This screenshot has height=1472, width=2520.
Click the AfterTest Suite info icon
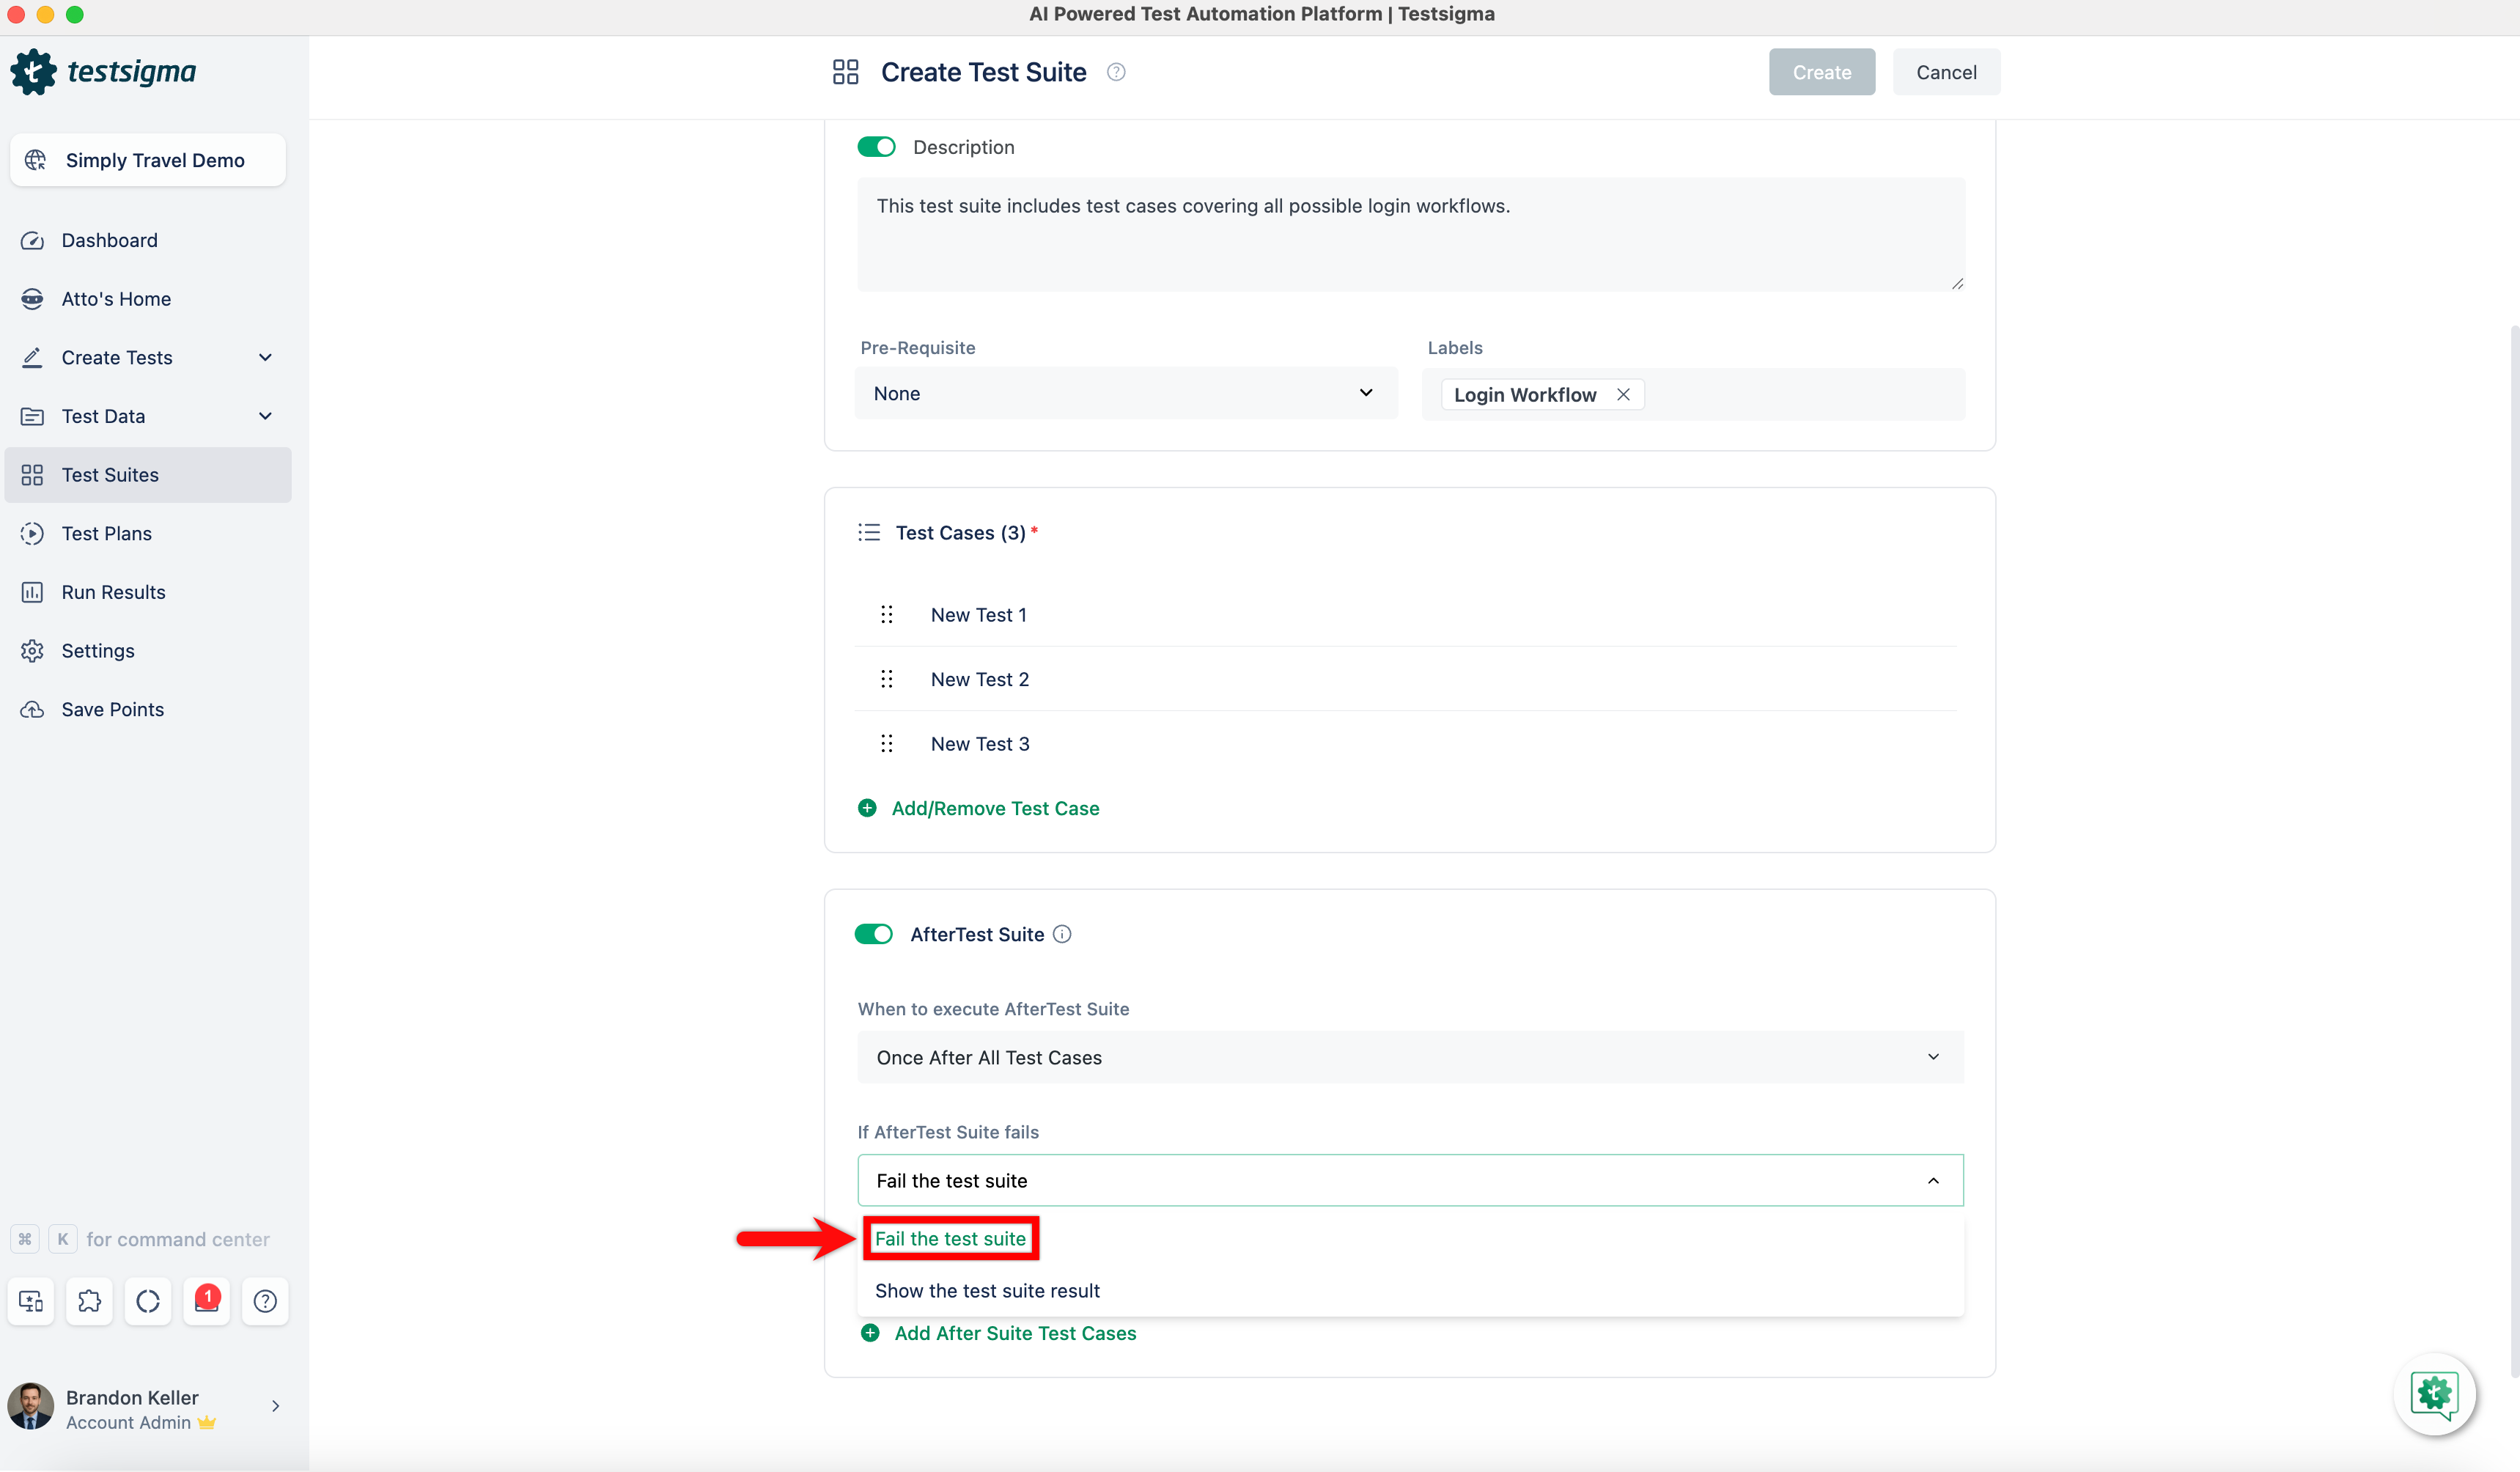1062,934
